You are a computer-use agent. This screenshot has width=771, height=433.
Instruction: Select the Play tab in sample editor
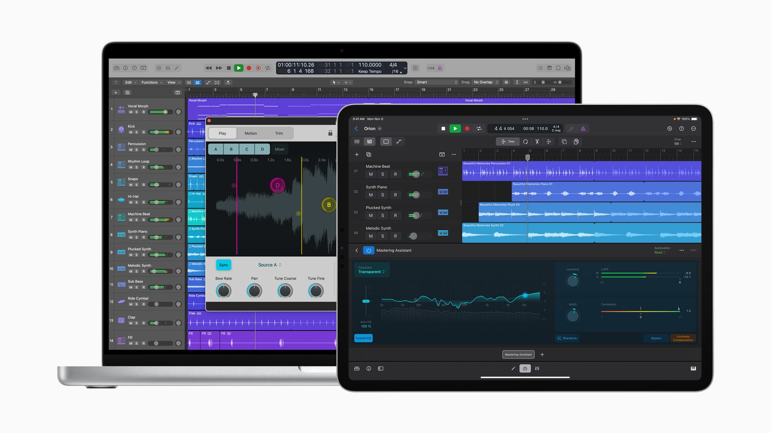coord(221,133)
